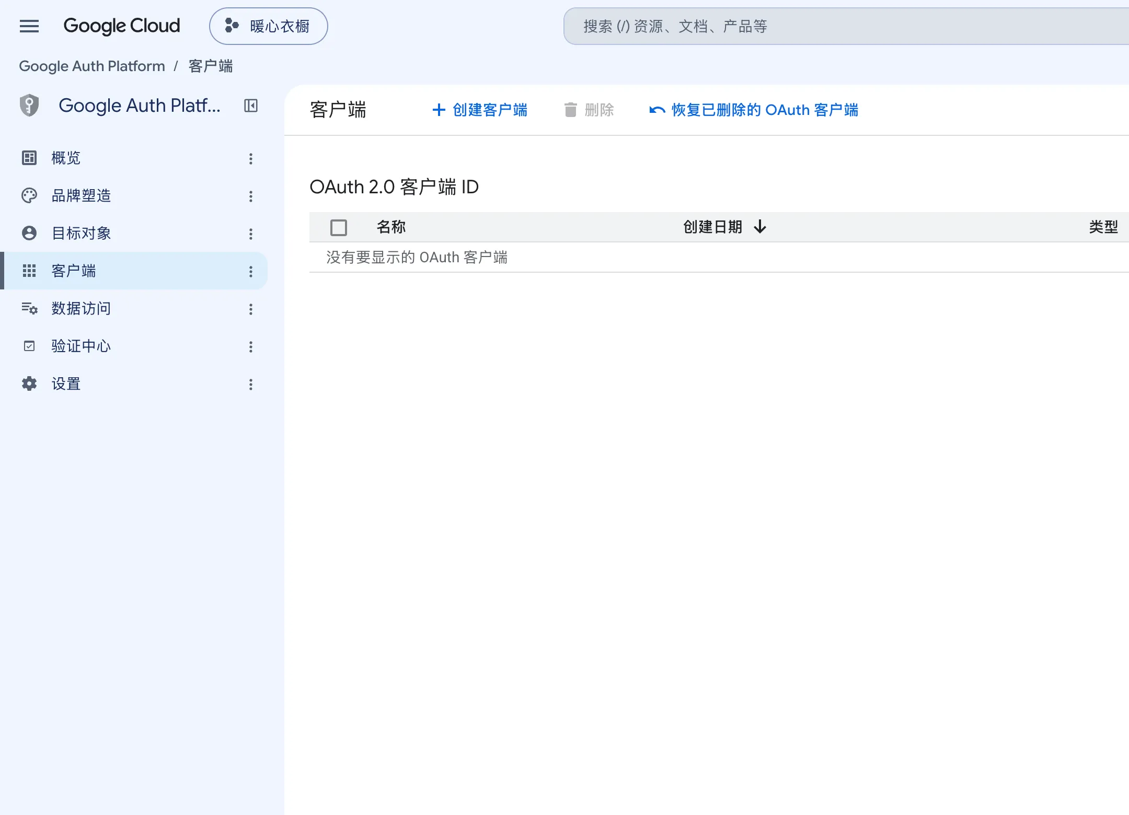Open more options for 目标对象
The width and height of the screenshot is (1129, 815).
tap(251, 234)
